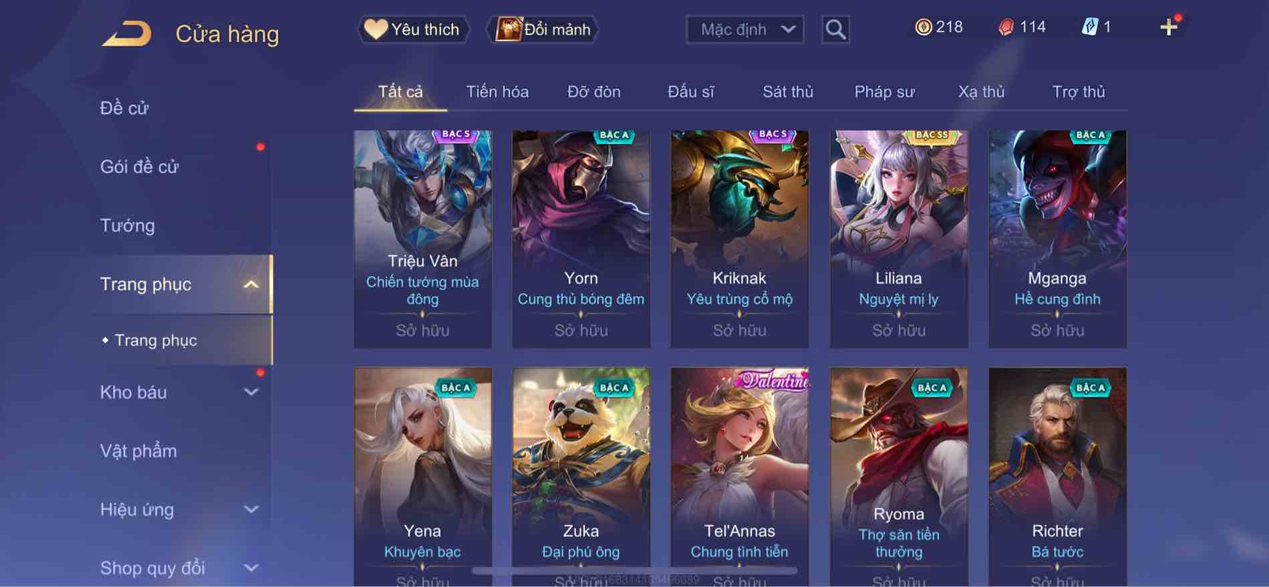The height and width of the screenshot is (587, 1269).
Task: Open the Tướng sidebar menu
Action: (128, 225)
